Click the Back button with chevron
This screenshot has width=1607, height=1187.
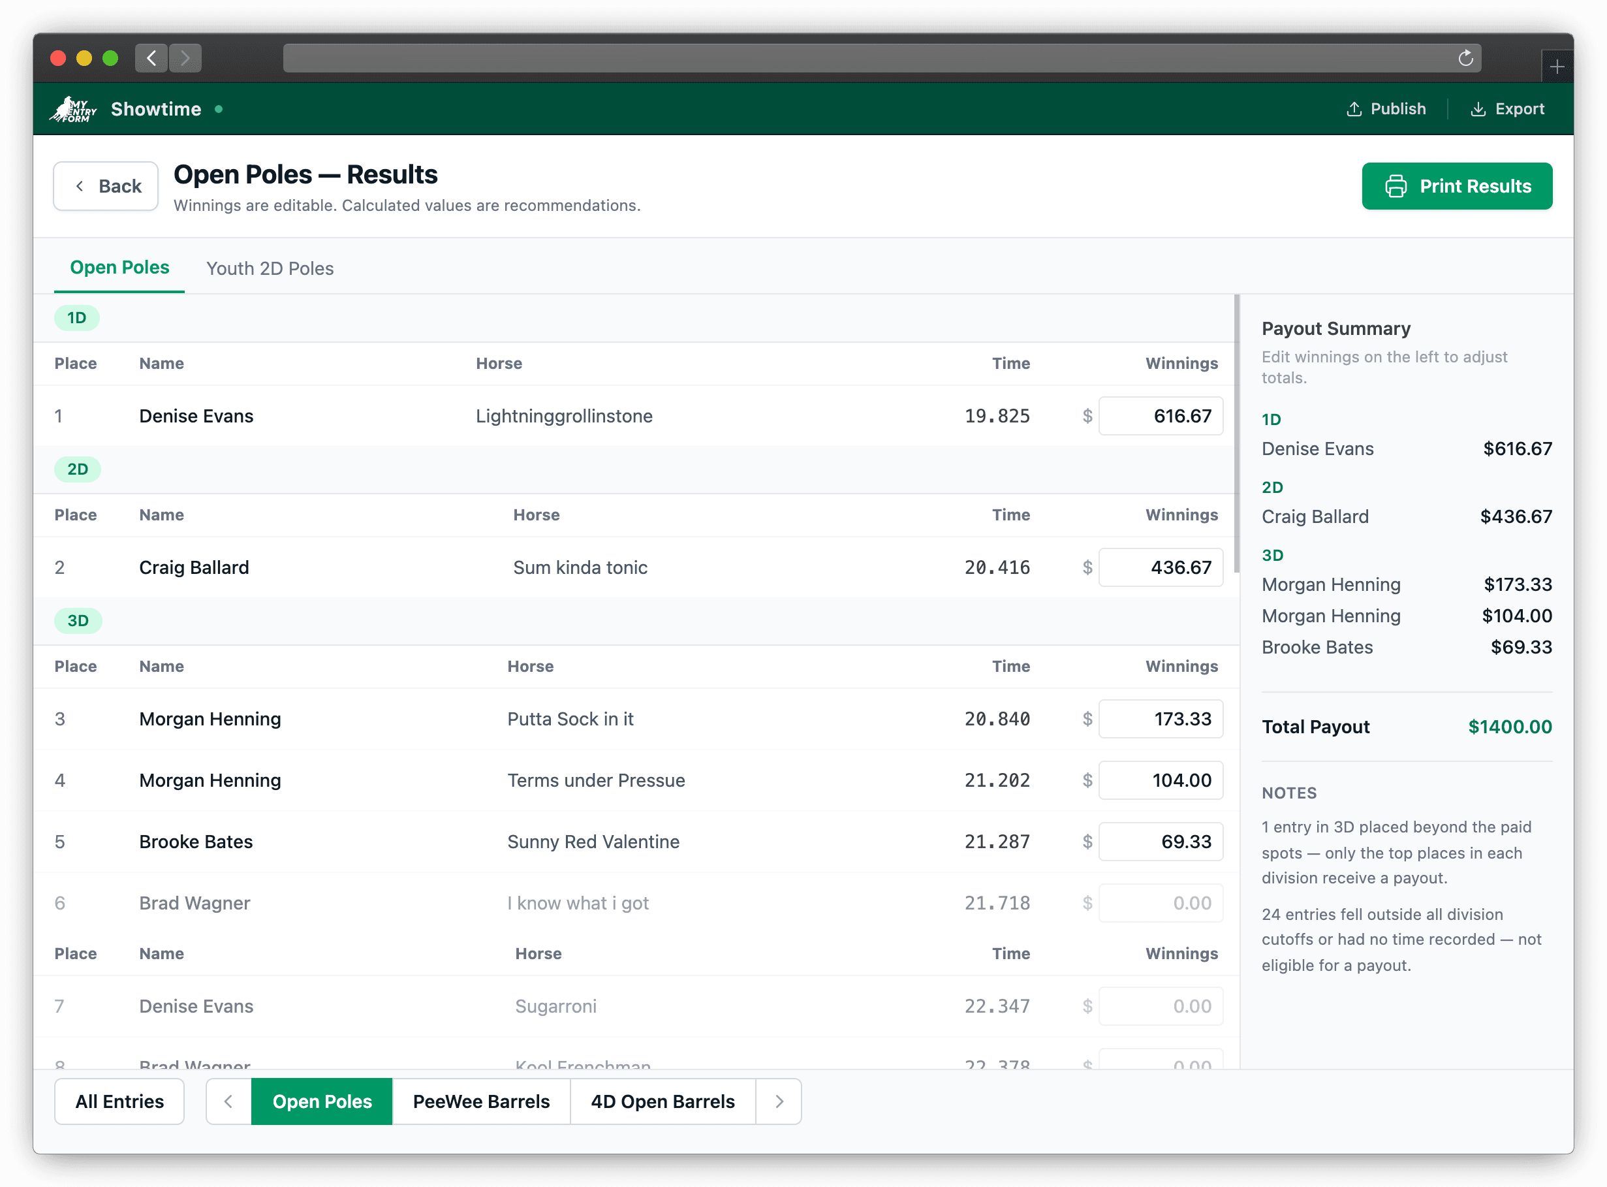[x=106, y=186]
